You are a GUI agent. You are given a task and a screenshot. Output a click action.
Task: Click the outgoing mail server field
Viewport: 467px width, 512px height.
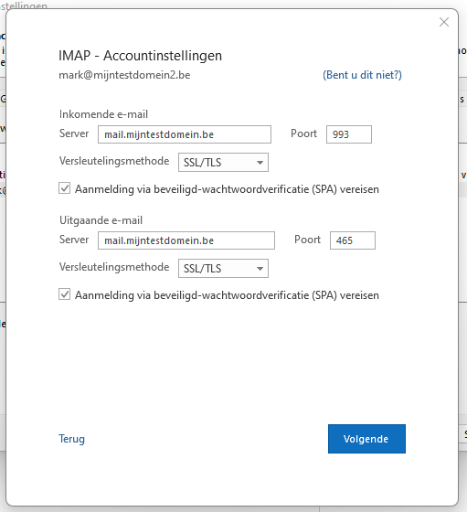click(x=186, y=240)
